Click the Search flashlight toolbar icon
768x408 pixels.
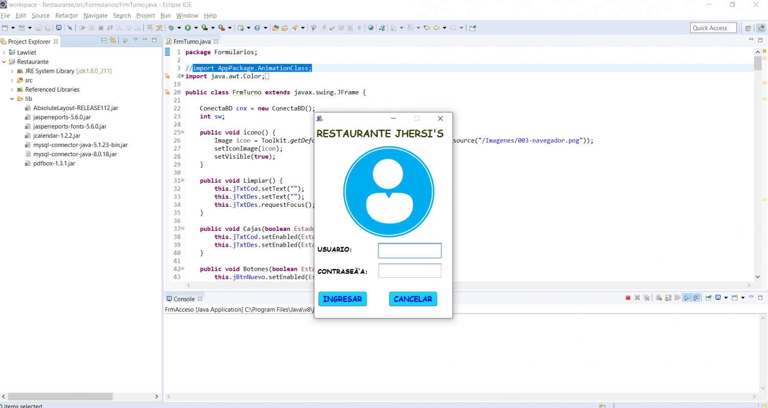point(295,28)
